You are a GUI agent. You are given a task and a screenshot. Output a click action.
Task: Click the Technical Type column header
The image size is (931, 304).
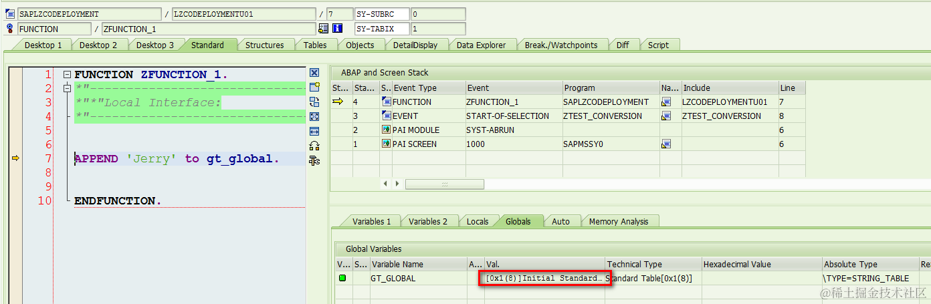[x=653, y=265]
